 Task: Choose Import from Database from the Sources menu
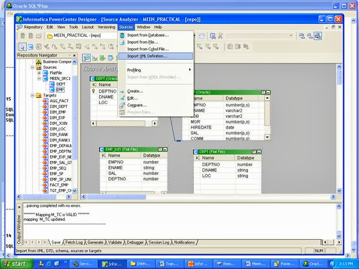coord(156,35)
